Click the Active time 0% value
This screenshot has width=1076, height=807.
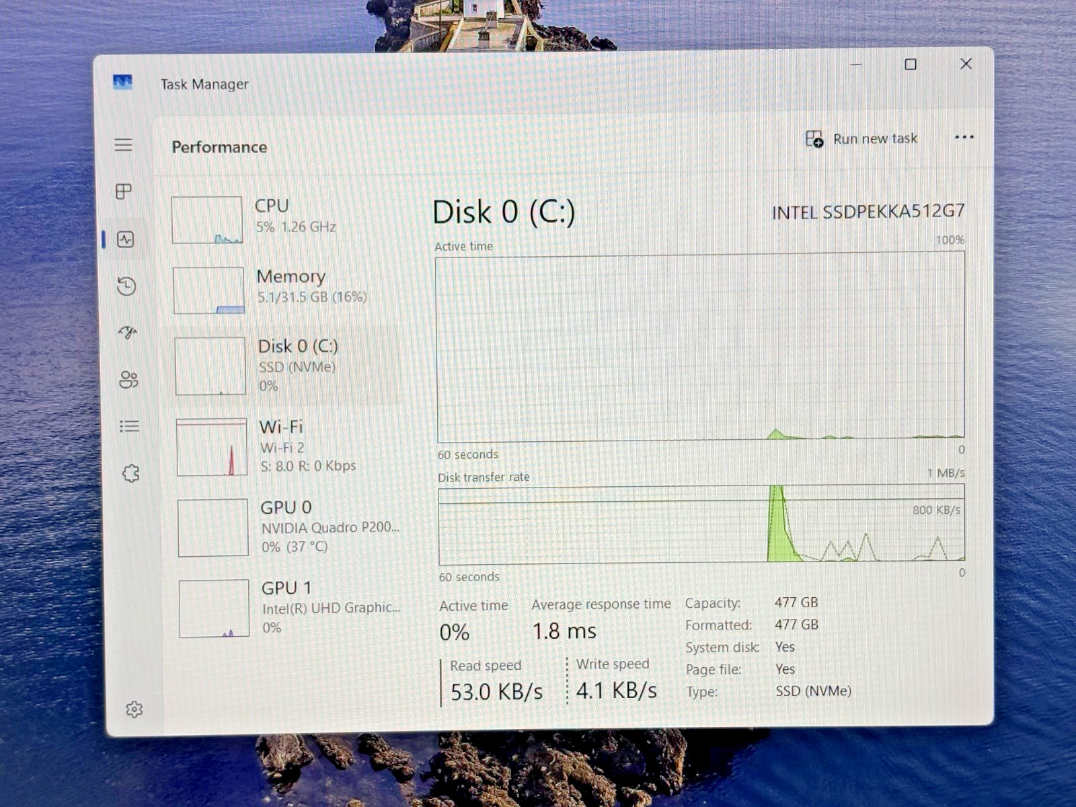(455, 633)
